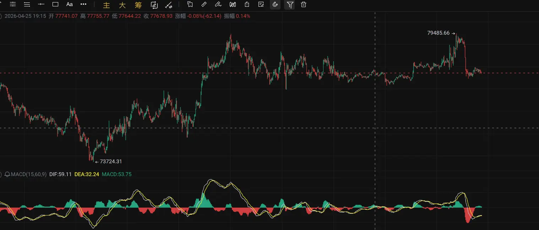Select the Aa text annotation tool
This screenshot has width=539, height=230.
[70, 4]
